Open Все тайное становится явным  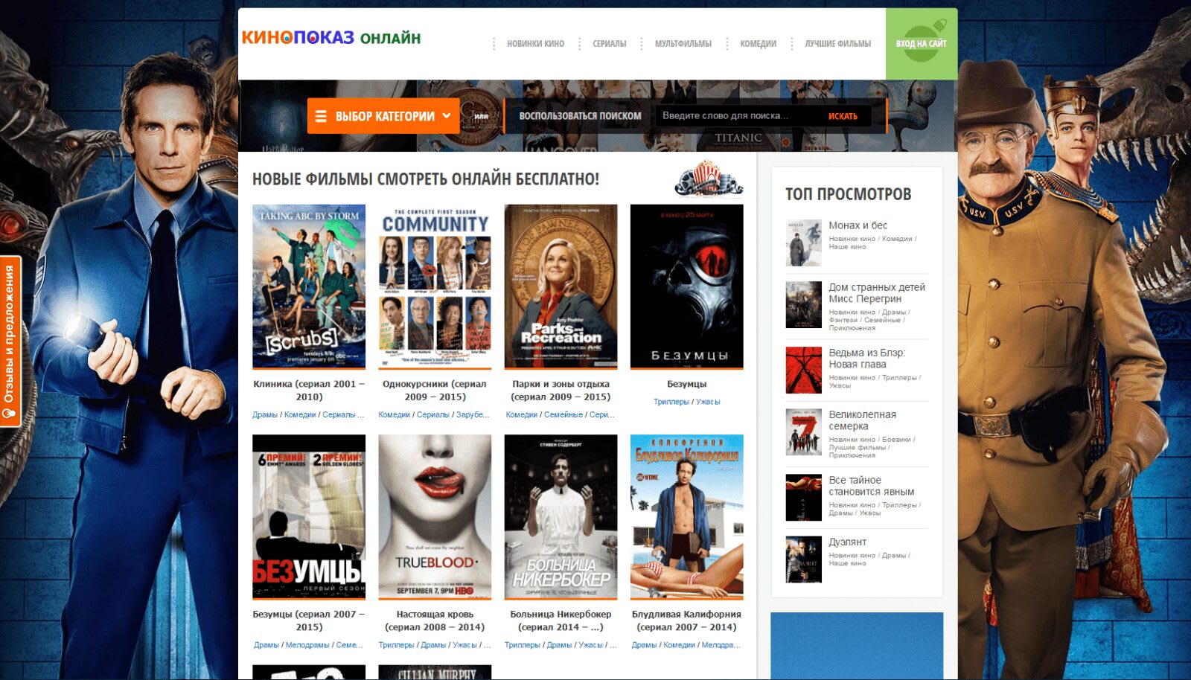(872, 486)
